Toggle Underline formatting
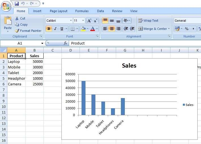201x144 pixels. pos(62,29)
